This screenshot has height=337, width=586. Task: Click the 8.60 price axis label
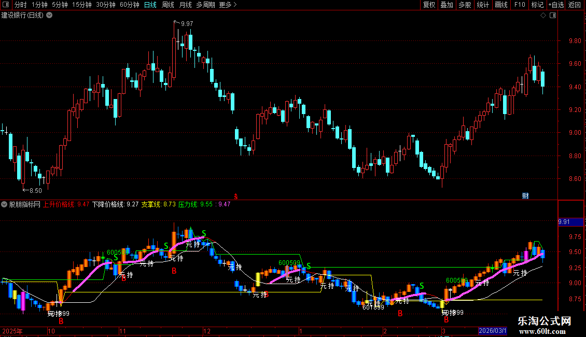point(575,178)
